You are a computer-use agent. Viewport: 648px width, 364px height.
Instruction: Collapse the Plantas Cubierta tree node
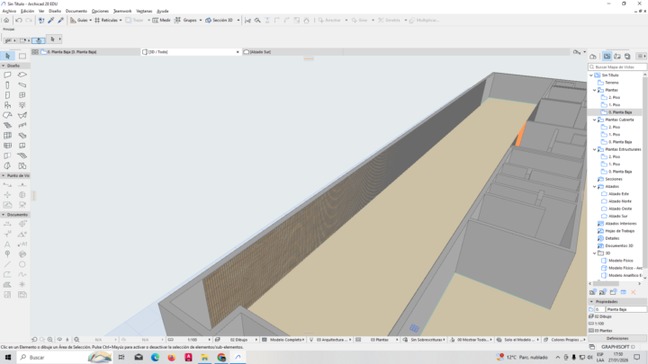click(x=595, y=120)
